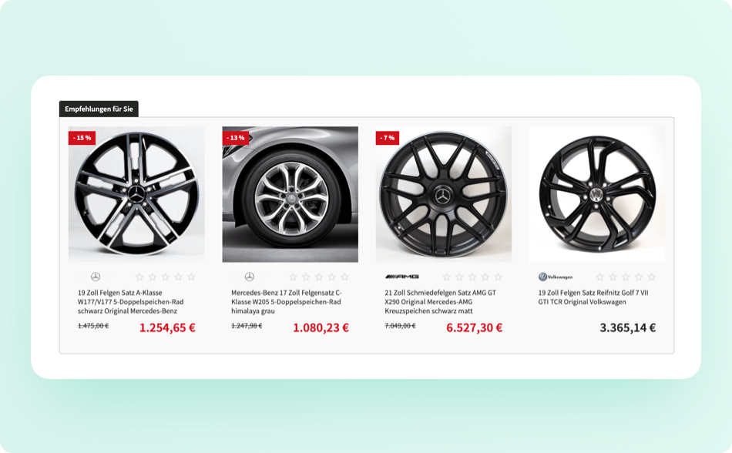Select the Empfehlungen für Sie tab
This screenshot has width=732, height=453.
click(x=99, y=109)
